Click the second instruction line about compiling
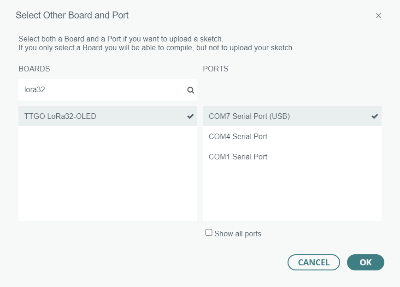400x287 pixels. click(x=156, y=47)
